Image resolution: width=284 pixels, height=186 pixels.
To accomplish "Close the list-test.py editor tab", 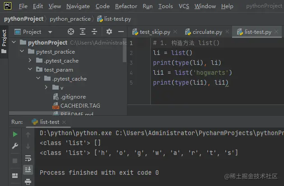I will click(x=276, y=32).
